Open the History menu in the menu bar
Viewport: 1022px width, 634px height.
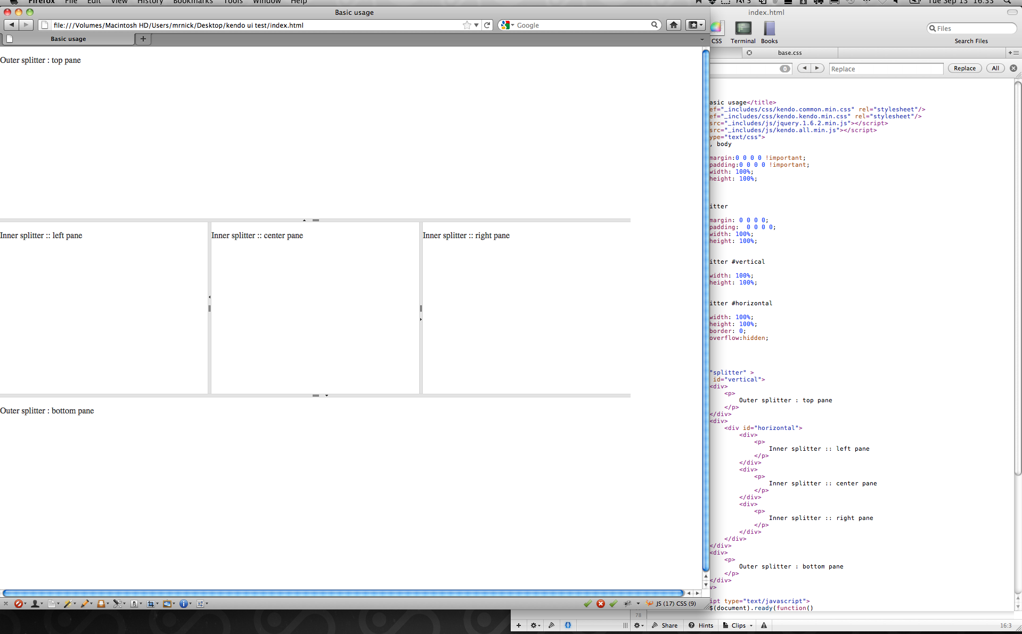point(150,2)
